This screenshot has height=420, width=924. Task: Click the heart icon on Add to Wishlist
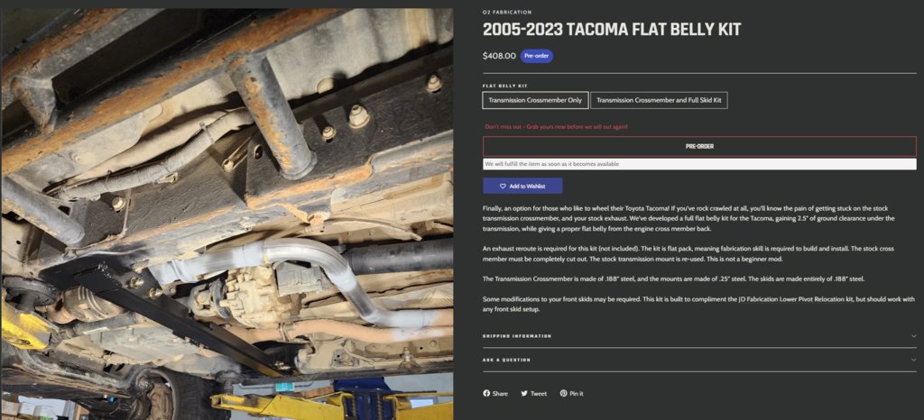[x=503, y=186]
